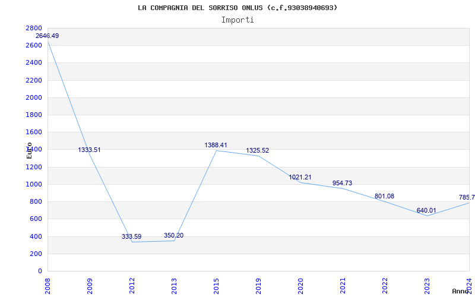Click the 1325.52 data label
This screenshot has width=475, height=297.
click(x=258, y=151)
